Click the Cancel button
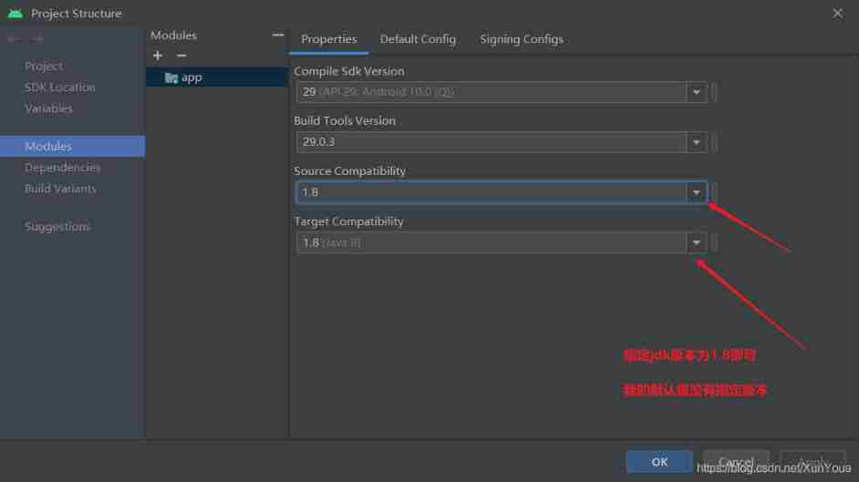Image resolution: width=859 pixels, height=482 pixels. (736, 462)
